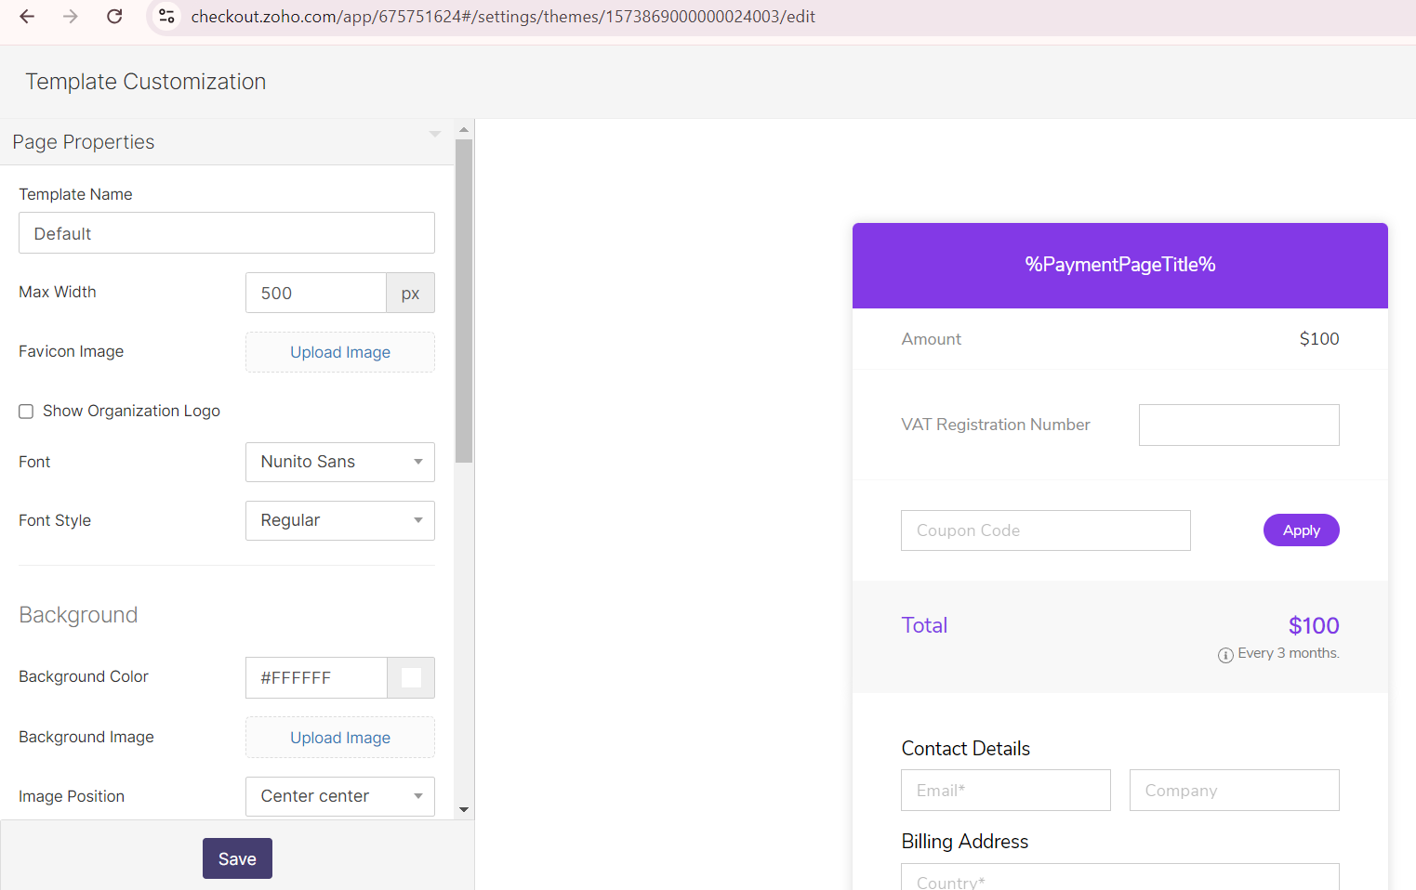Focus the Max Width input field

315,294
